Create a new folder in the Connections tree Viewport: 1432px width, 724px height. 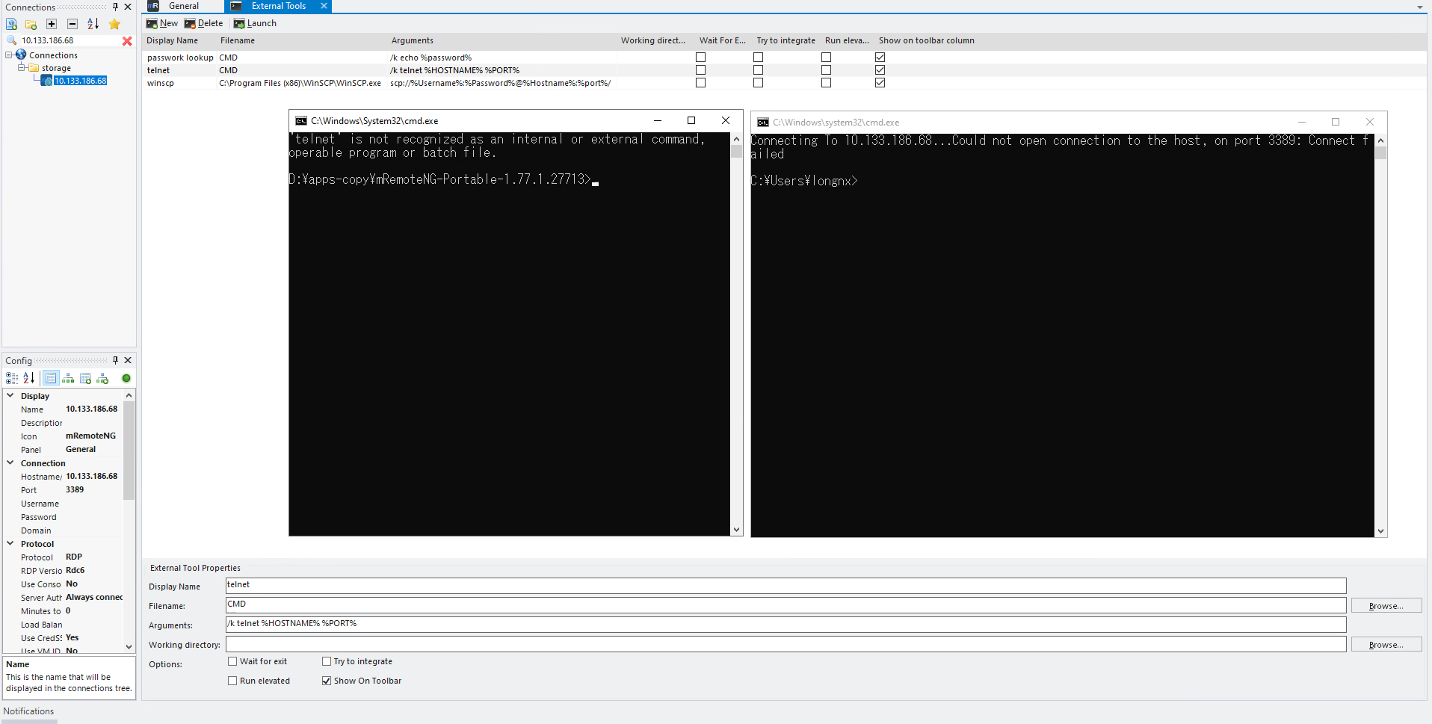pos(31,24)
